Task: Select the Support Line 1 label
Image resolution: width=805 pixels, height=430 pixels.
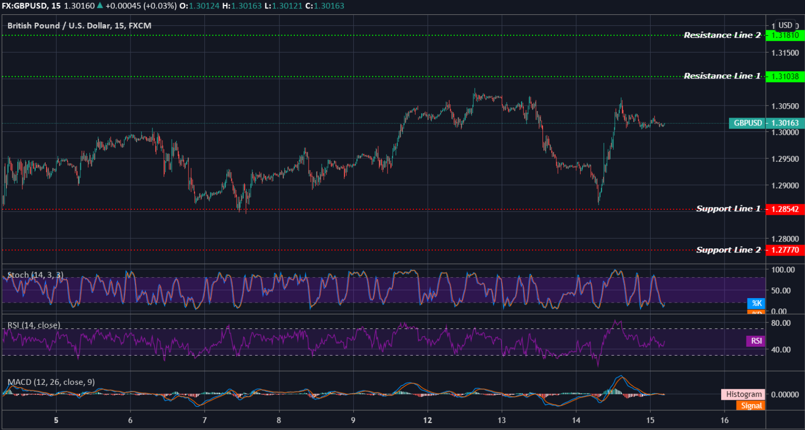Action: 728,209
